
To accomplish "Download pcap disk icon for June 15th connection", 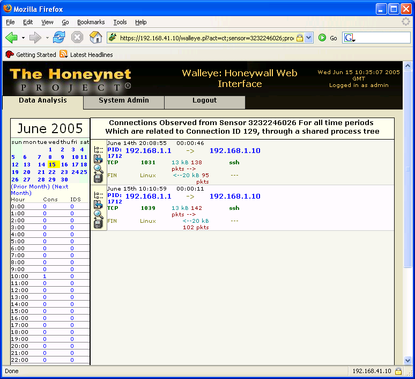I will click(98, 224).
